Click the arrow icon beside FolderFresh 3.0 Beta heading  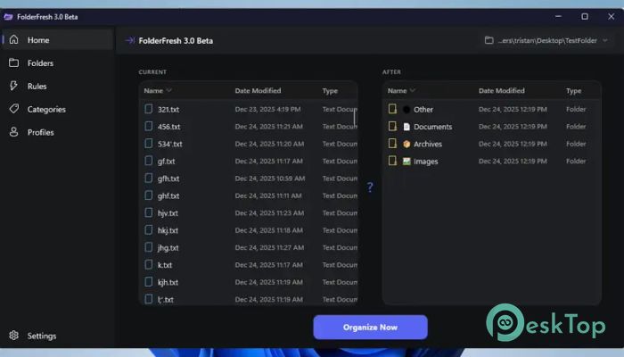tap(129, 41)
